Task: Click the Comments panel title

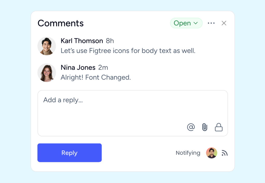Action: pos(61,23)
